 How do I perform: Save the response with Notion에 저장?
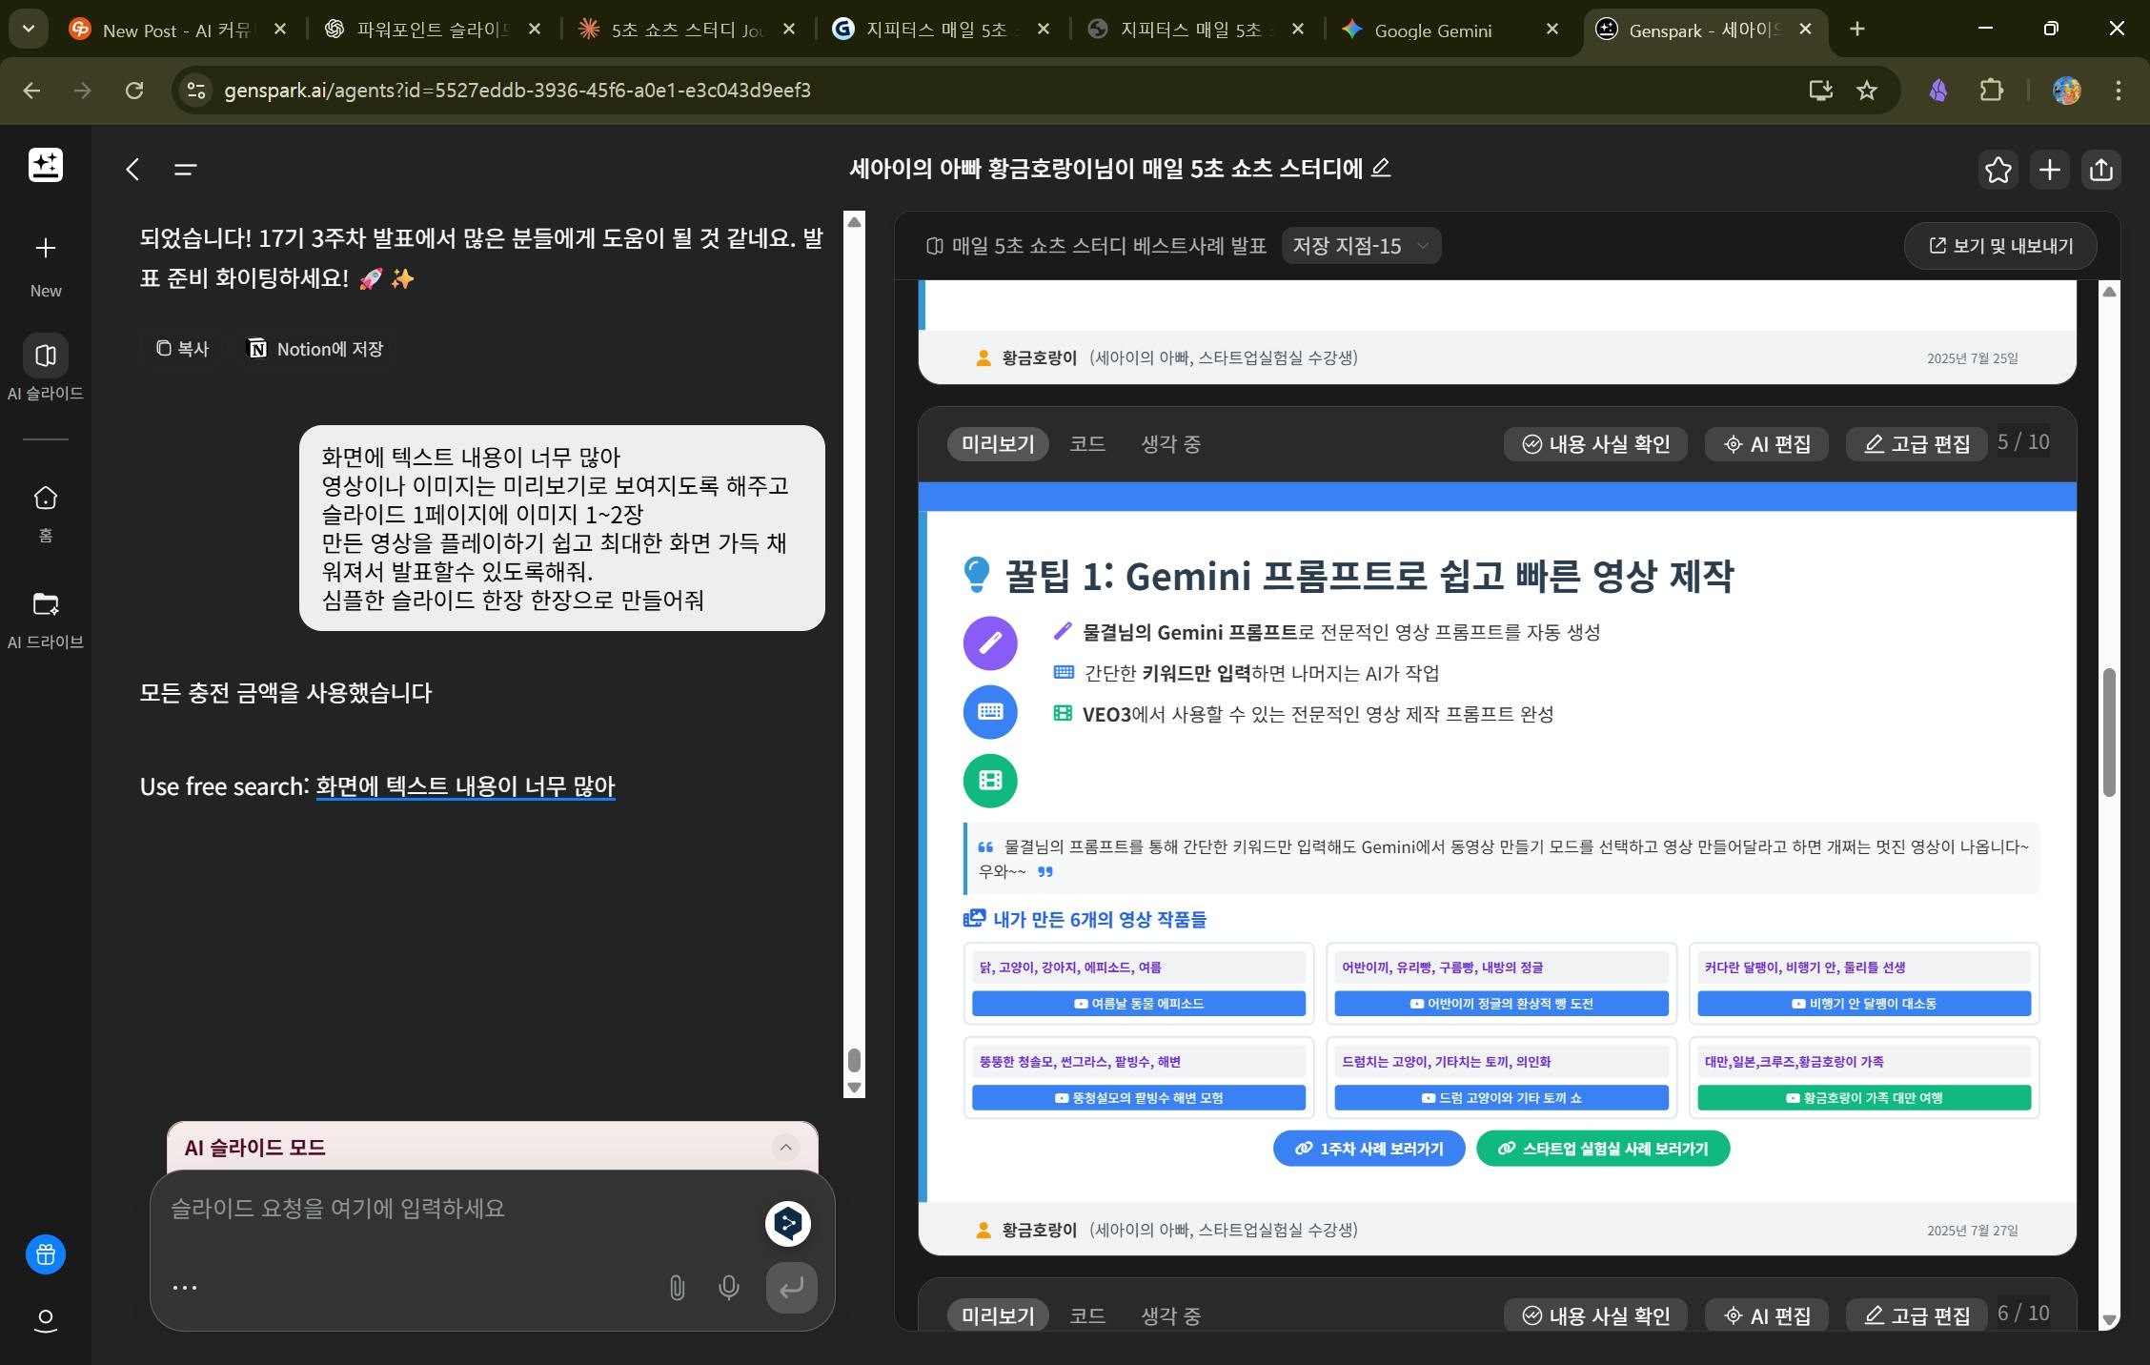point(315,349)
